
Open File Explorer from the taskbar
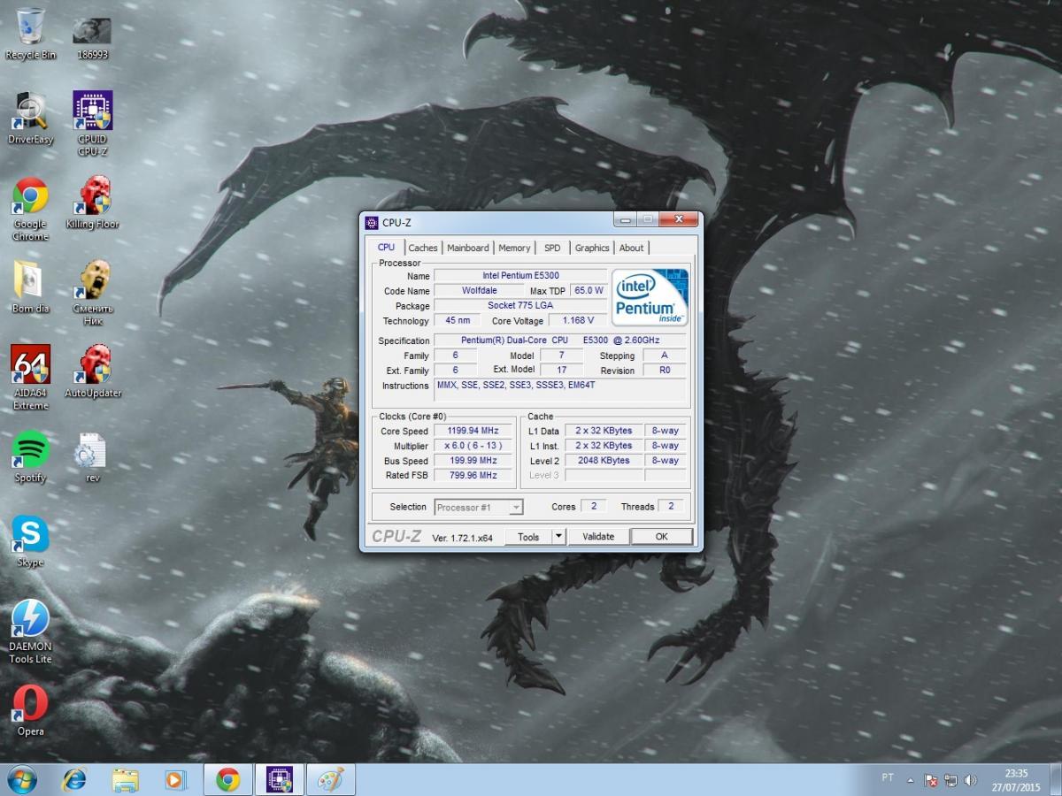126,779
